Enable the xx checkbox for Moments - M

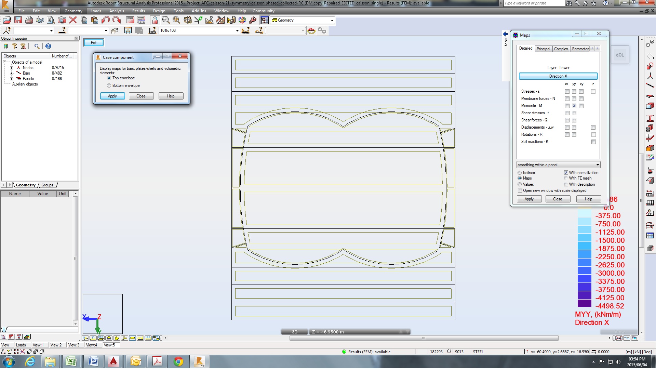tap(567, 106)
